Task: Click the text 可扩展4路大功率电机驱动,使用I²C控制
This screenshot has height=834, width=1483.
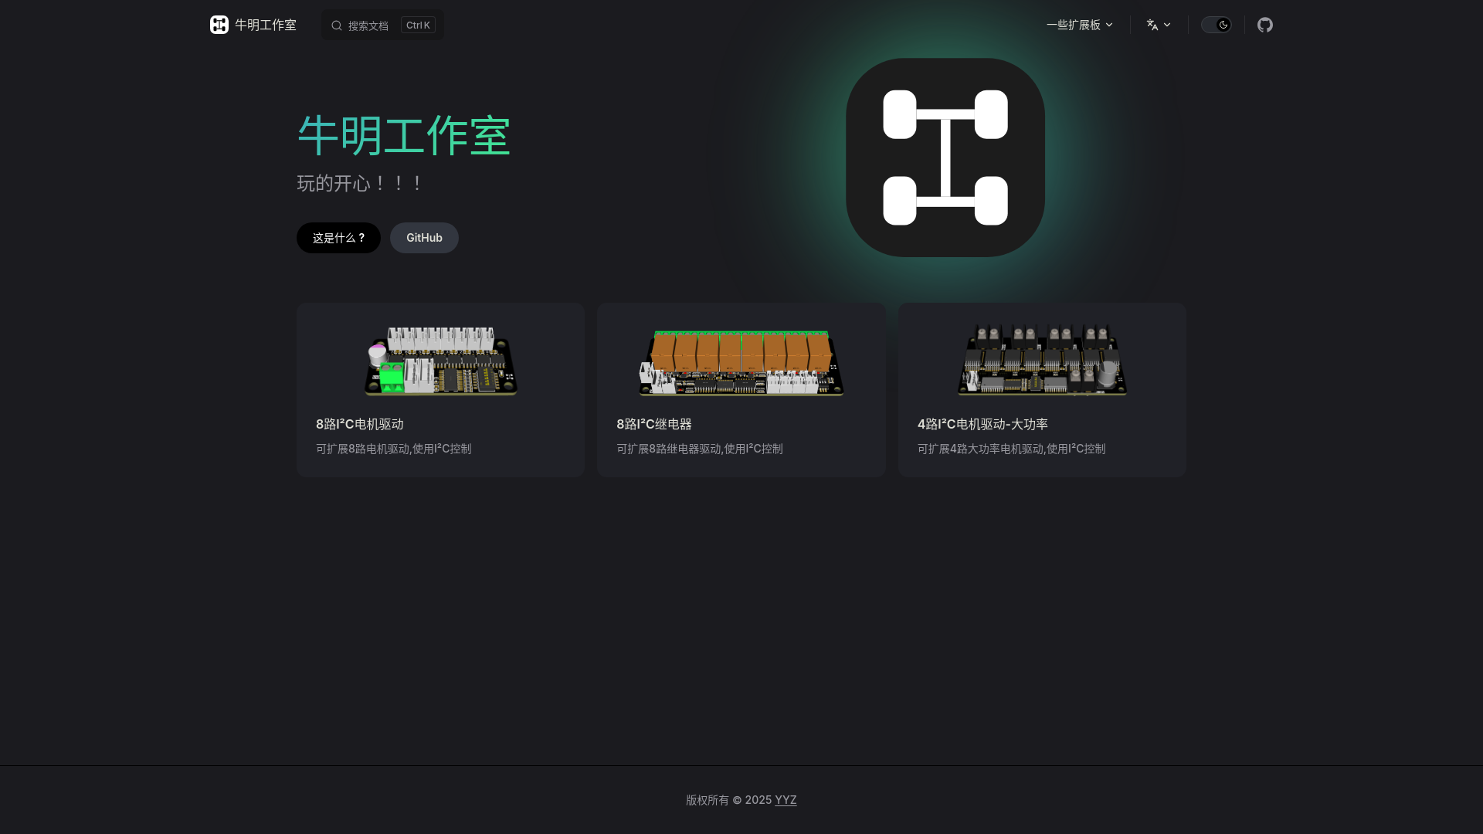Action: pos(1011,449)
